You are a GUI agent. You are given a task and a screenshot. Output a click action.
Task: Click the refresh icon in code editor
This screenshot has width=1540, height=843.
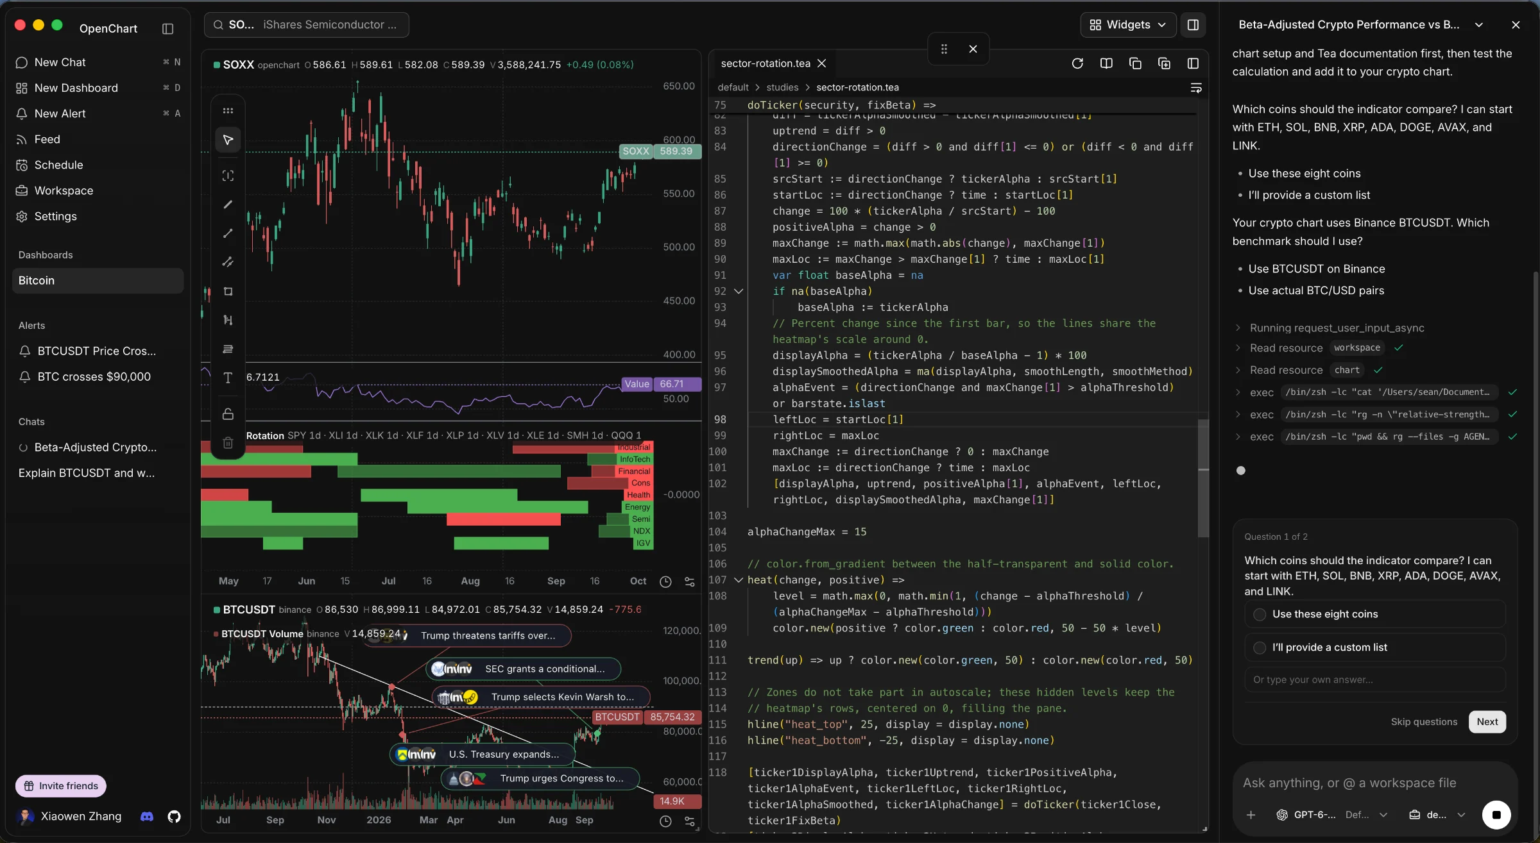coord(1077,63)
